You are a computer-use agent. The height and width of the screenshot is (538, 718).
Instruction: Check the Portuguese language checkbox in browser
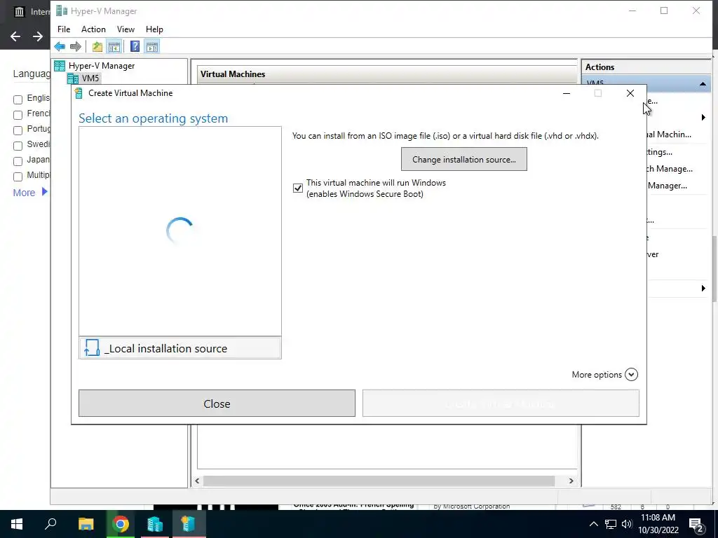pos(18,130)
